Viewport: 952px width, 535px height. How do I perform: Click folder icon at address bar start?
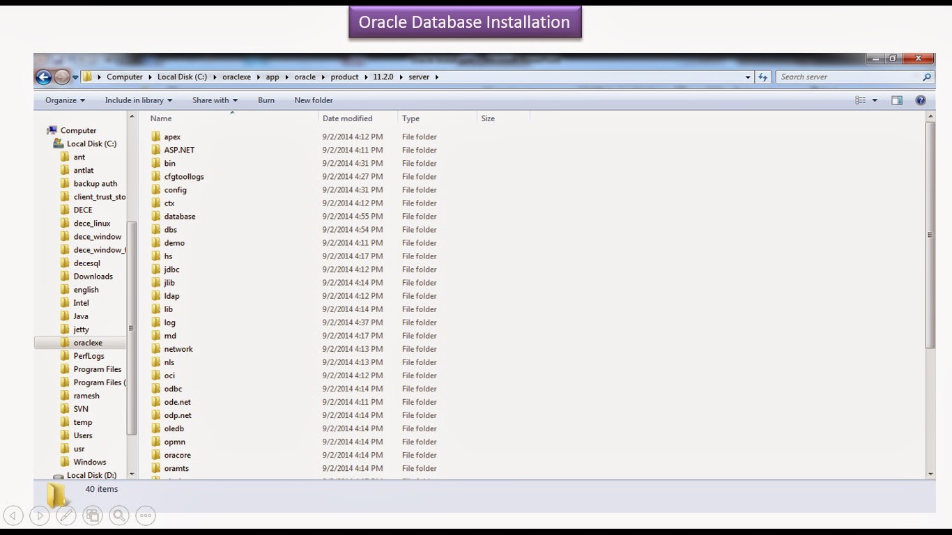[87, 77]
